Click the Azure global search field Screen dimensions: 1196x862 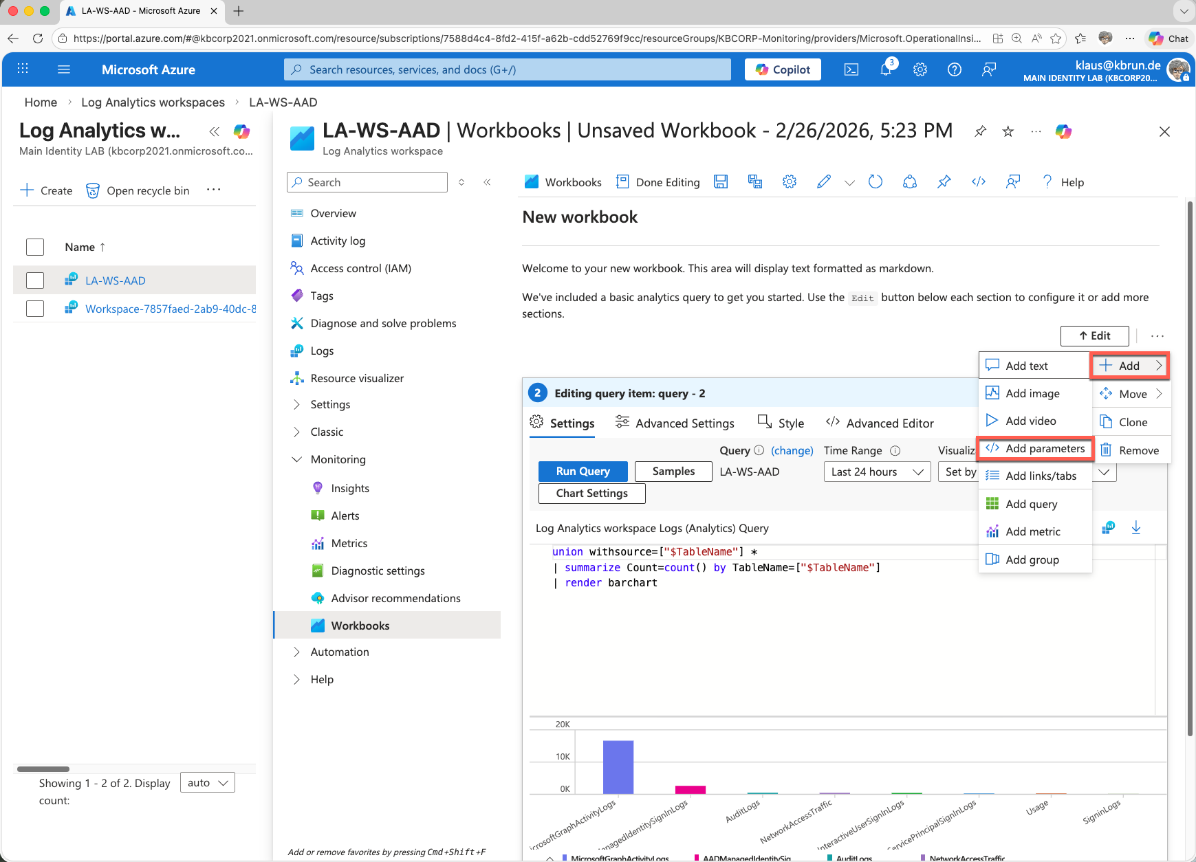[x=508, y=69]
